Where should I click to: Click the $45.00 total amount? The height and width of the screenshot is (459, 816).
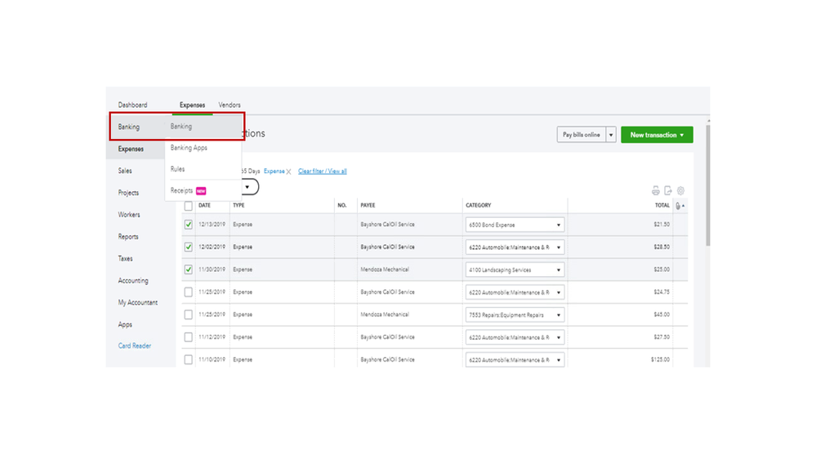[662, 314]
